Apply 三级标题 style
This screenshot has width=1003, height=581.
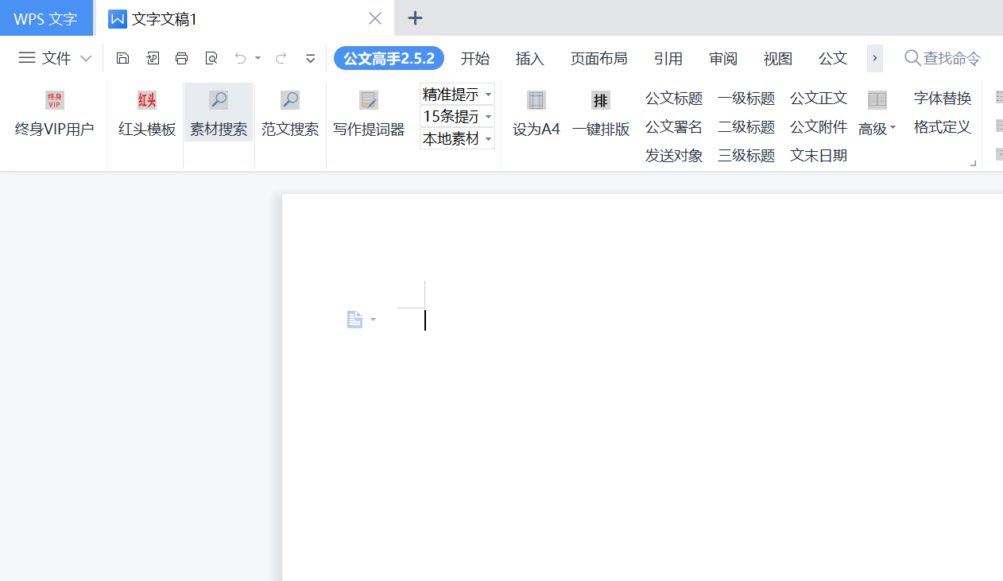[746, 156]
